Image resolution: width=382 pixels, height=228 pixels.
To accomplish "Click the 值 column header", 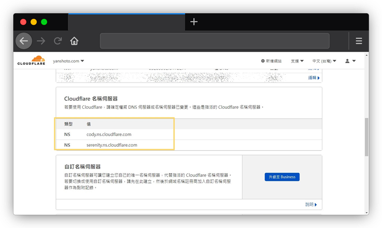I will 89,124.
